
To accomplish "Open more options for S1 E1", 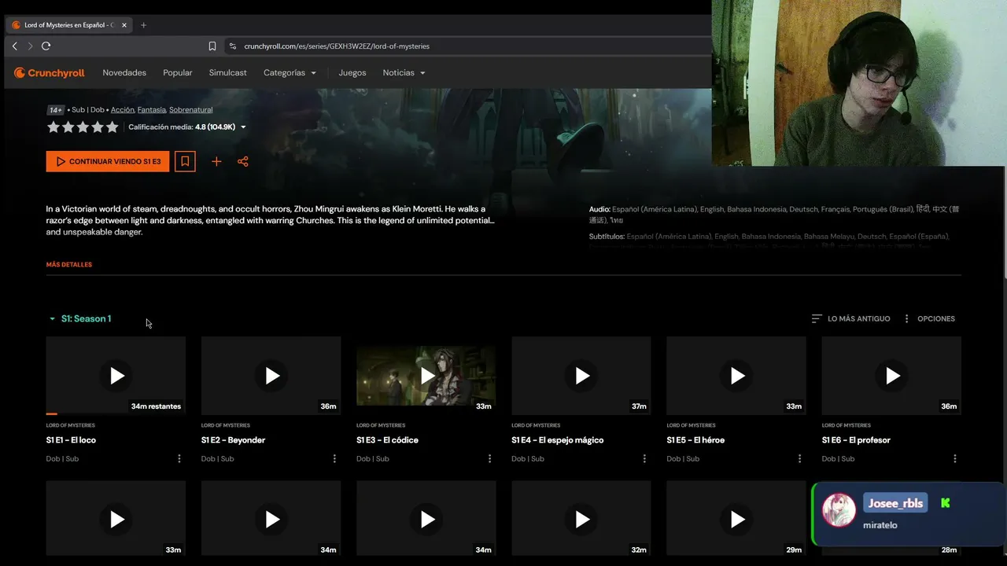I will [x=179, y=458].
